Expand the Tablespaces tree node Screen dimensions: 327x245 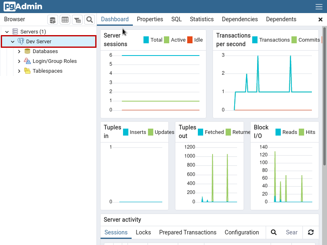pyautogui.click(x=19, y=71)
